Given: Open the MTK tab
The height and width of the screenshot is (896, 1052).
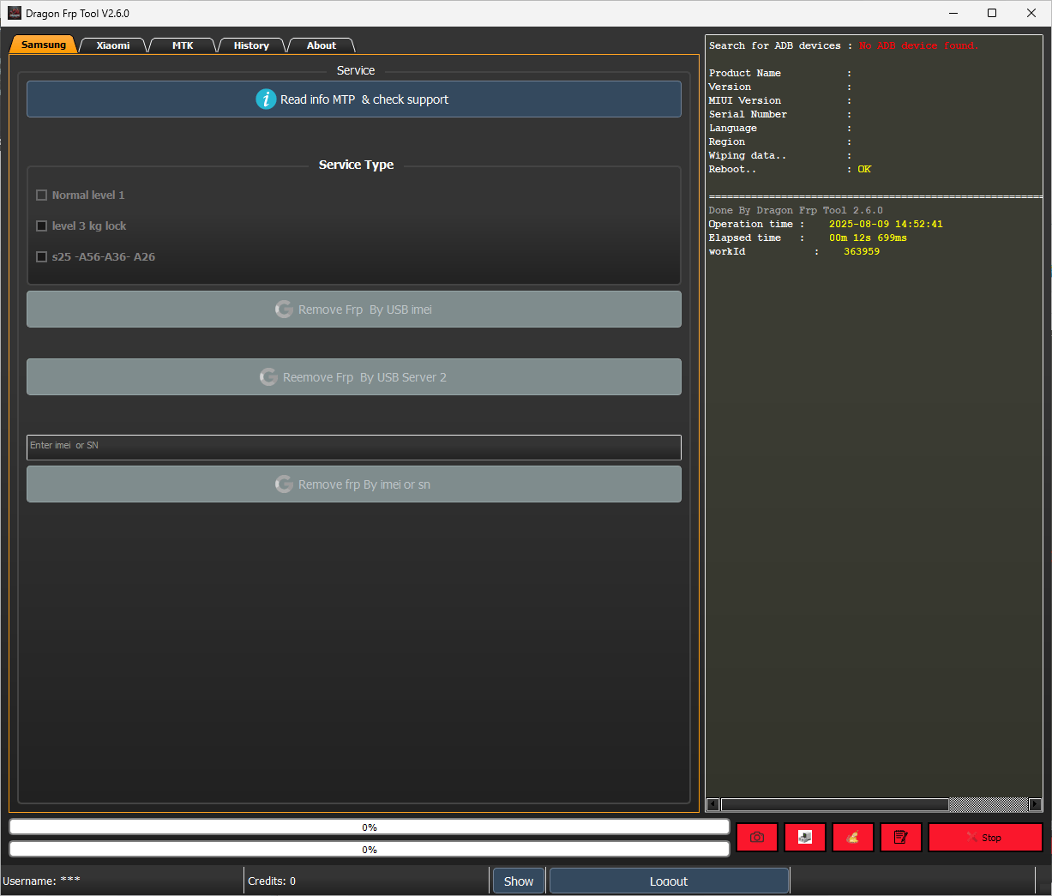Looking at the screenshot, I should (x=183, y=45).
